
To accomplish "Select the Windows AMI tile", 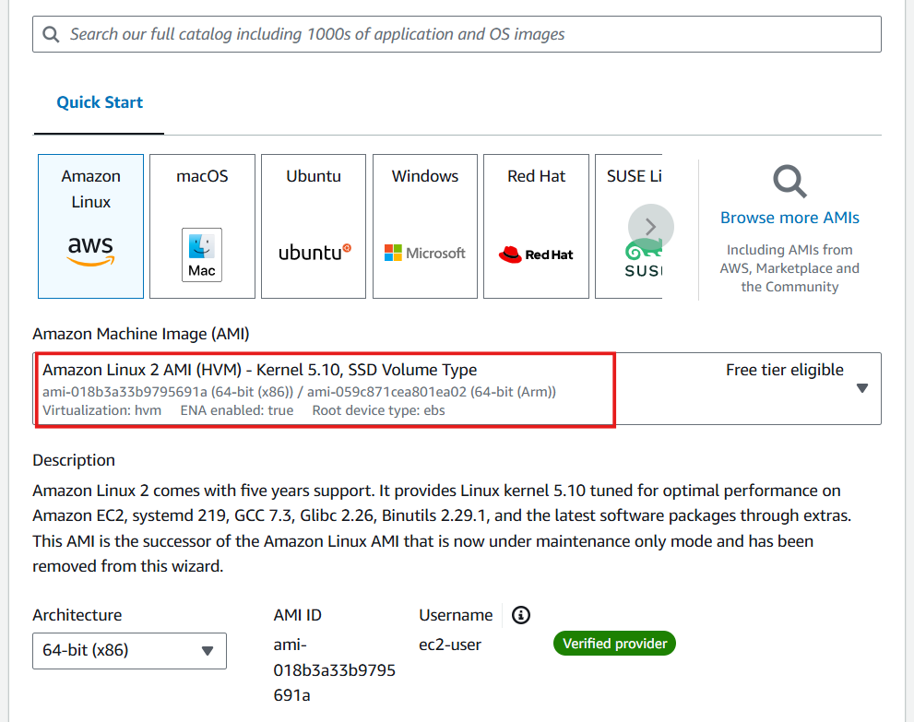I will (425, 226).
